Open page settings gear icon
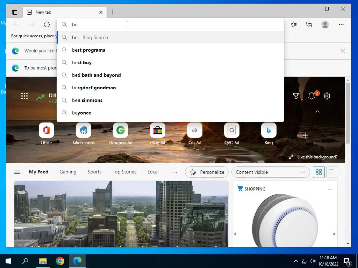This screenshot has height=268, width=358. pyautogui.click(x=327, y=96)
